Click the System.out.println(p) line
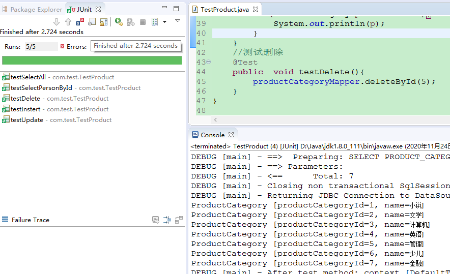The width and height of the screenshot is (450, 274). pyautogui.click(x=329, y=23)
